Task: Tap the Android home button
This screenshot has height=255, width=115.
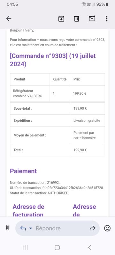Action: (x=57, y=248)
